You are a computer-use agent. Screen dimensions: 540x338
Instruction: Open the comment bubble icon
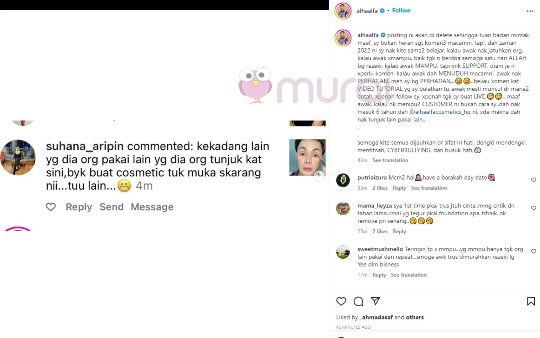tap(358, 301)
